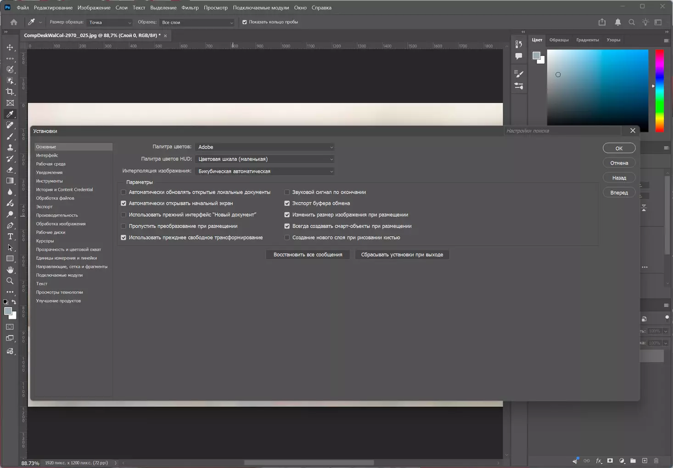The height and width of the screenshot is (468, 673).
Task: Uncheck "Автоматически открывать начальный экран"
Action: coord(123,203)
